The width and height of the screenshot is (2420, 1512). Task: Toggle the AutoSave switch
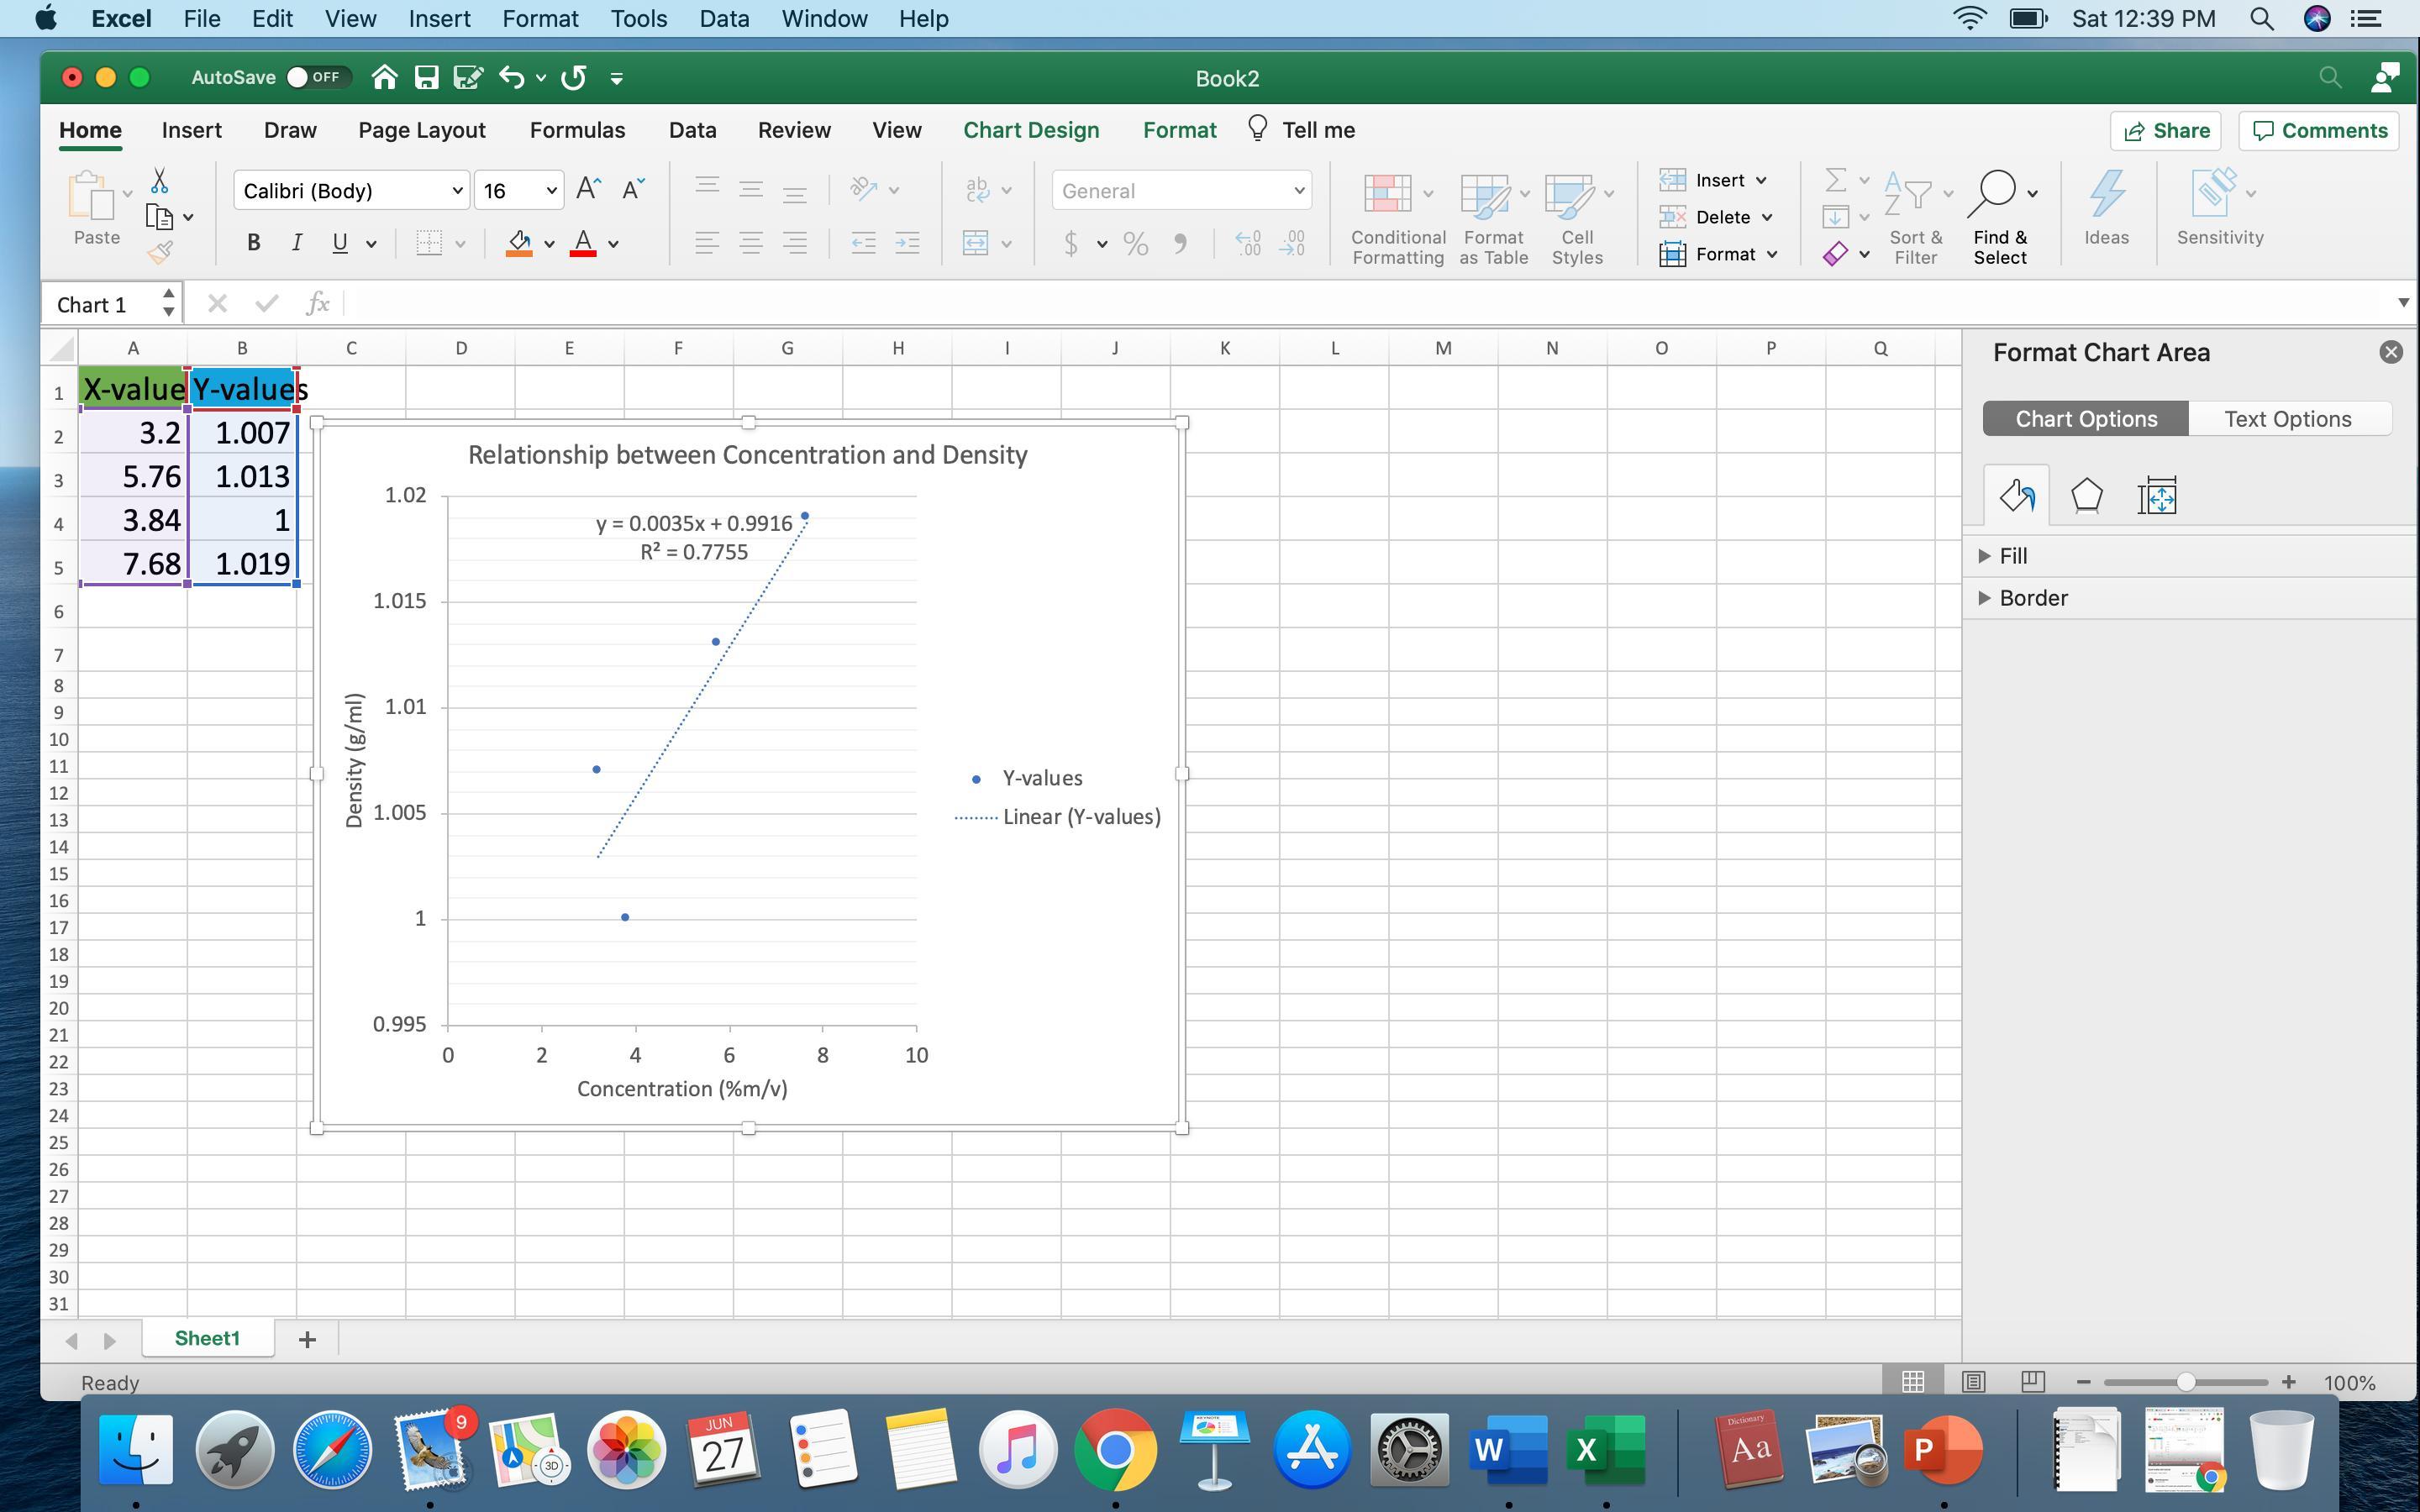pyautogui.click(x=316, y=77)
